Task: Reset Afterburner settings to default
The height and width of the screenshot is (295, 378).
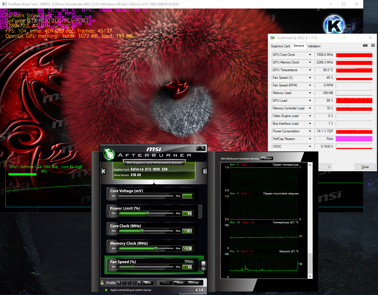Action: tap(180, 283)
